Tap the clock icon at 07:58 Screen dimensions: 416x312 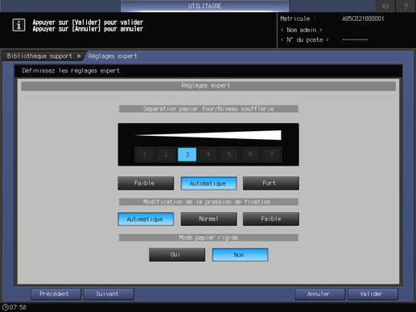5,307
